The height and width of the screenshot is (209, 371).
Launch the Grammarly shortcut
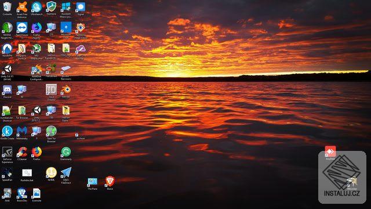[x=66, y=152]
